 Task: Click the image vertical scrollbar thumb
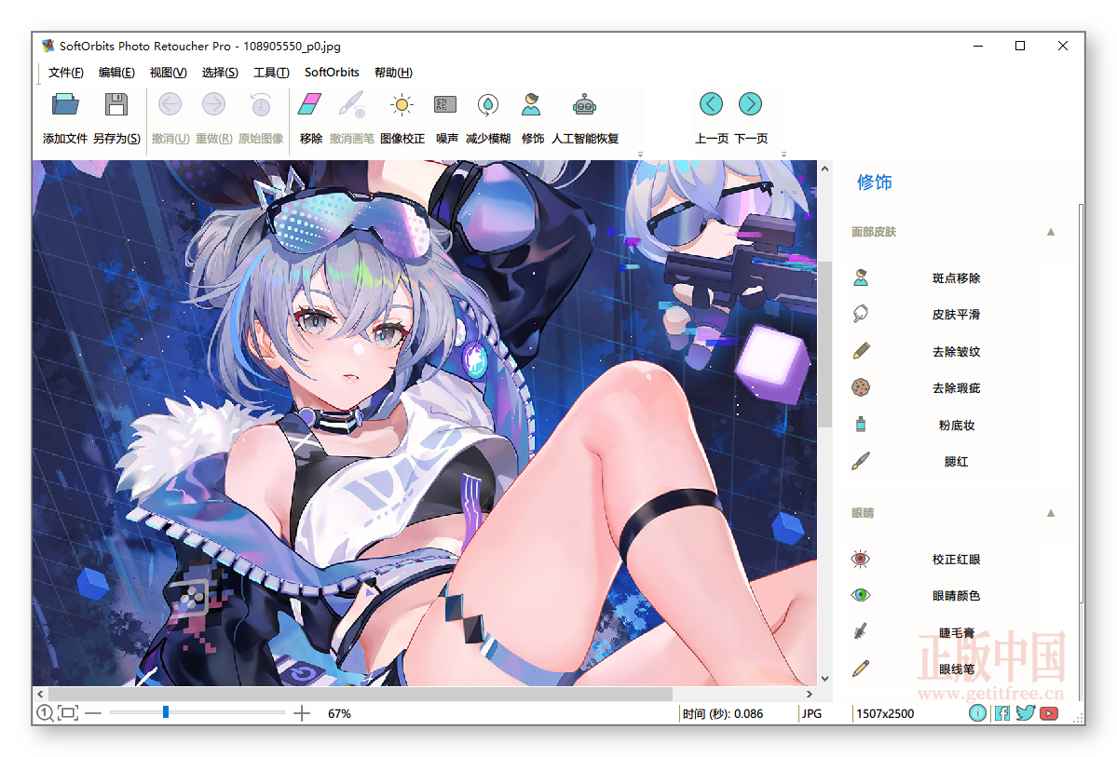coord(824,344)
